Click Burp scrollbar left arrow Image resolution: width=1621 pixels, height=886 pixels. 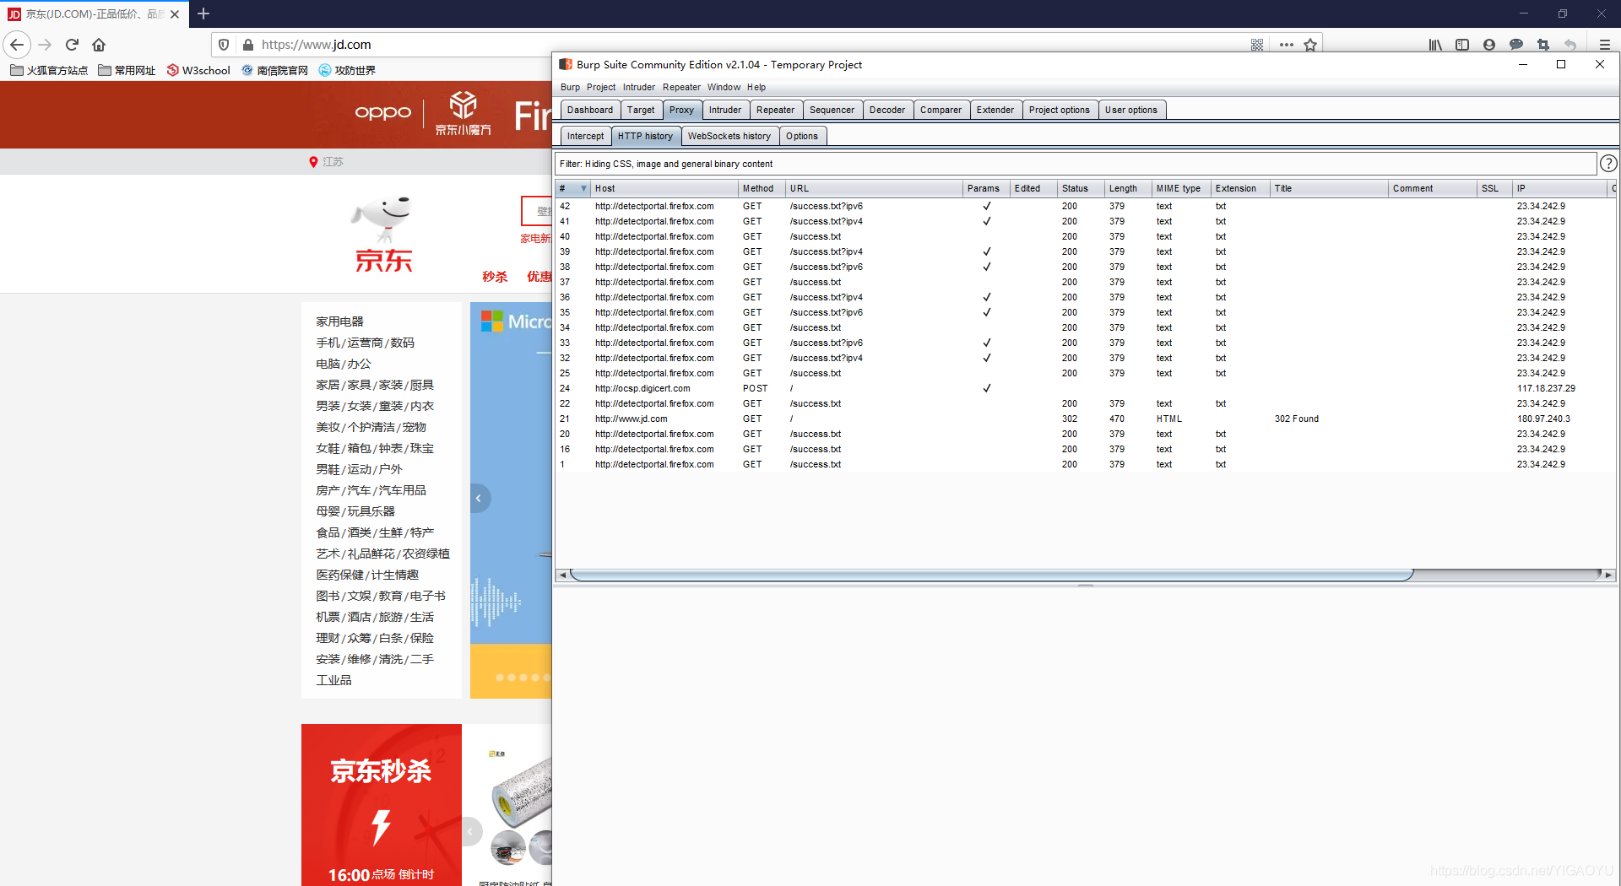(x=562, y=575)
